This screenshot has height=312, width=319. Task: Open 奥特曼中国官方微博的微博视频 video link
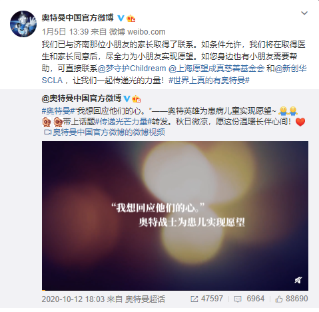(x=105, y=132)
